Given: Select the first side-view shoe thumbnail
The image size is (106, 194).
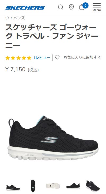Looking at the screenshot, I should click(x=13, y=187).
